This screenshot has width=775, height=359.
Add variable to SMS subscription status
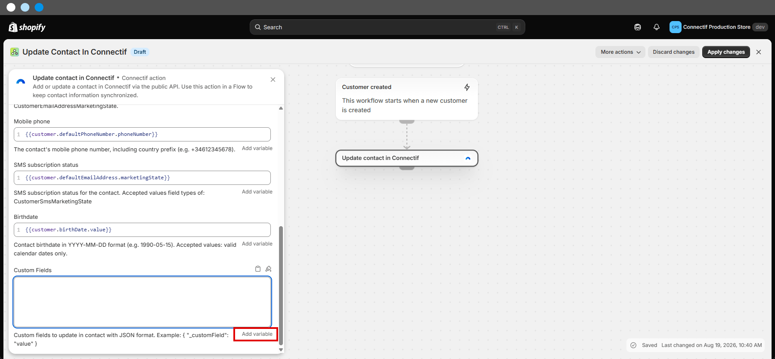click(x=257, y=192)
